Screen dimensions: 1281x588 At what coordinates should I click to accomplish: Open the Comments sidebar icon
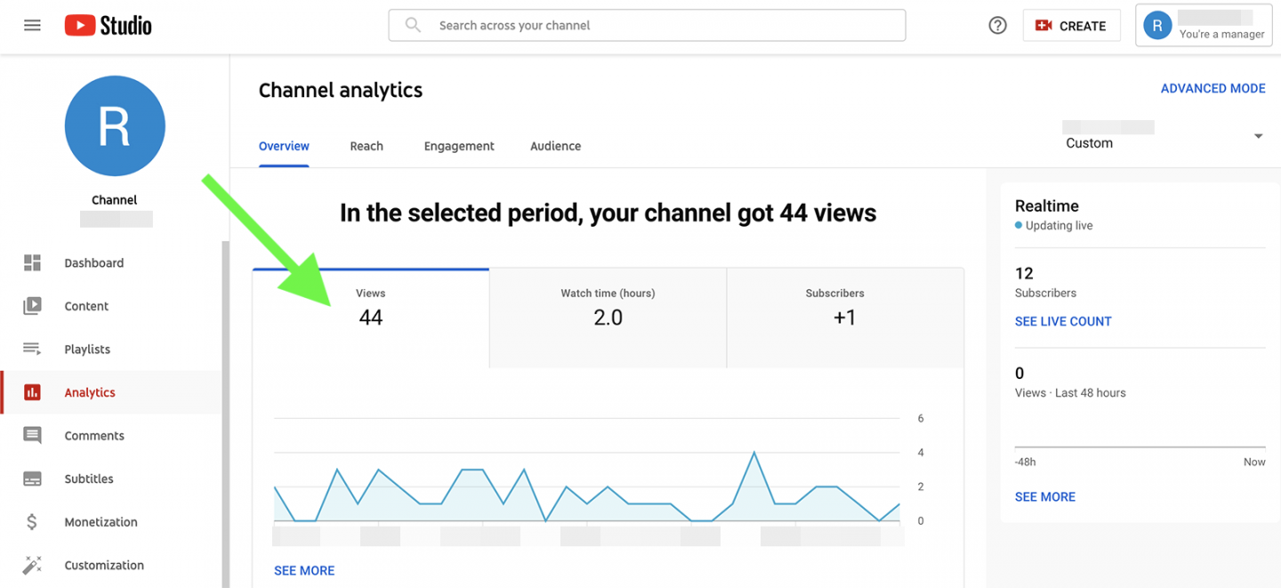tap(32, 435)
